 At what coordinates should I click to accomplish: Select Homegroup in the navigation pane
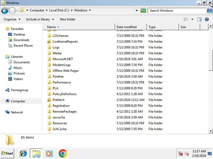(19, 90)
